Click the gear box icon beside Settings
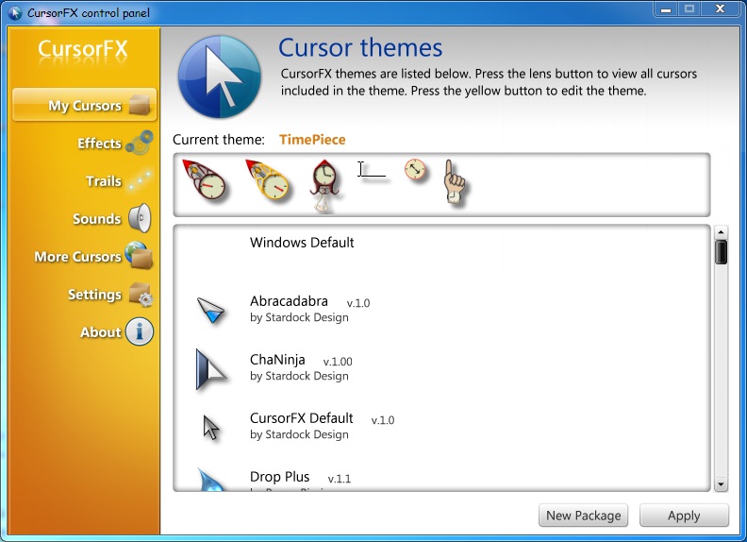The height and width of the screenshot is (542, 747). tap(141, 294)
